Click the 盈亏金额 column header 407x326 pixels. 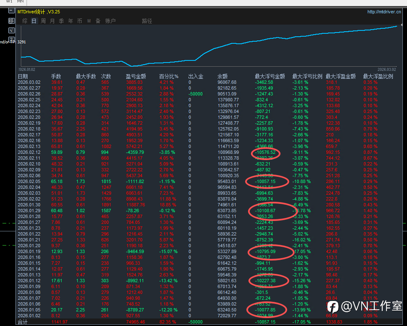[136, 76]
